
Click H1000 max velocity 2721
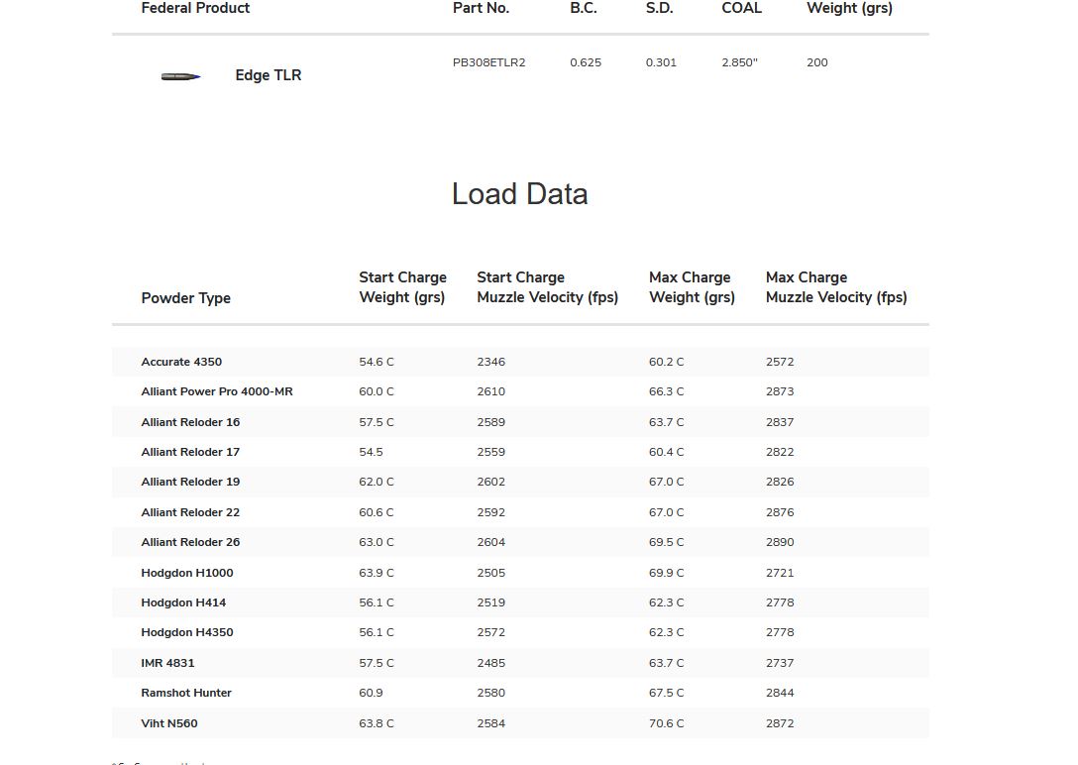pyautogui.click(x=780, y=573)
